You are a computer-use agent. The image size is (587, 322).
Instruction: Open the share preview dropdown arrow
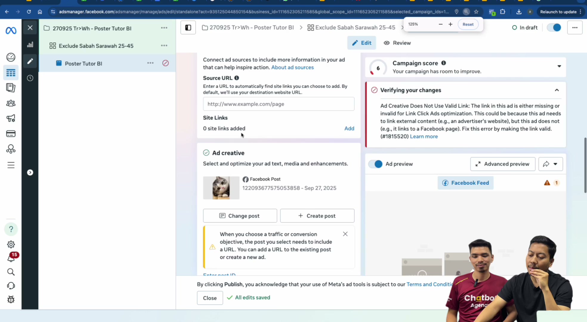(x=555, y=164)
